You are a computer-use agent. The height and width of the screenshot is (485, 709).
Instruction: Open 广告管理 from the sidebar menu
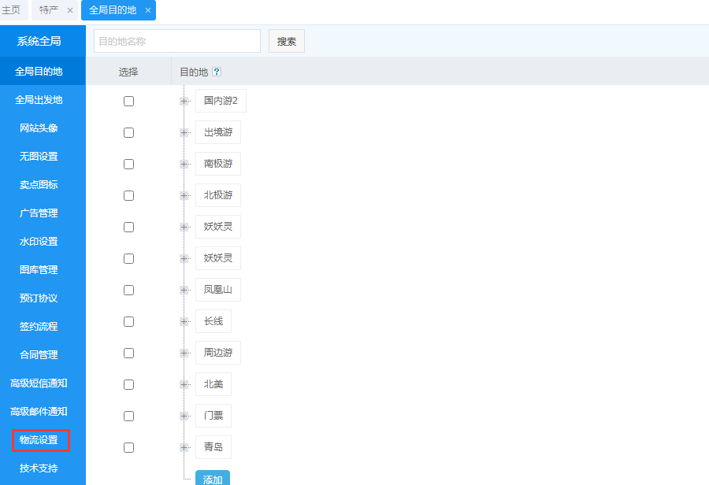pos(39,213)
